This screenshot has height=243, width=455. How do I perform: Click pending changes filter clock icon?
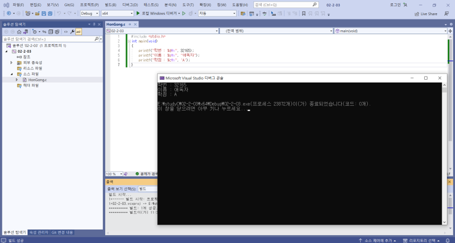pyautogui.click(x=35, y=32)
